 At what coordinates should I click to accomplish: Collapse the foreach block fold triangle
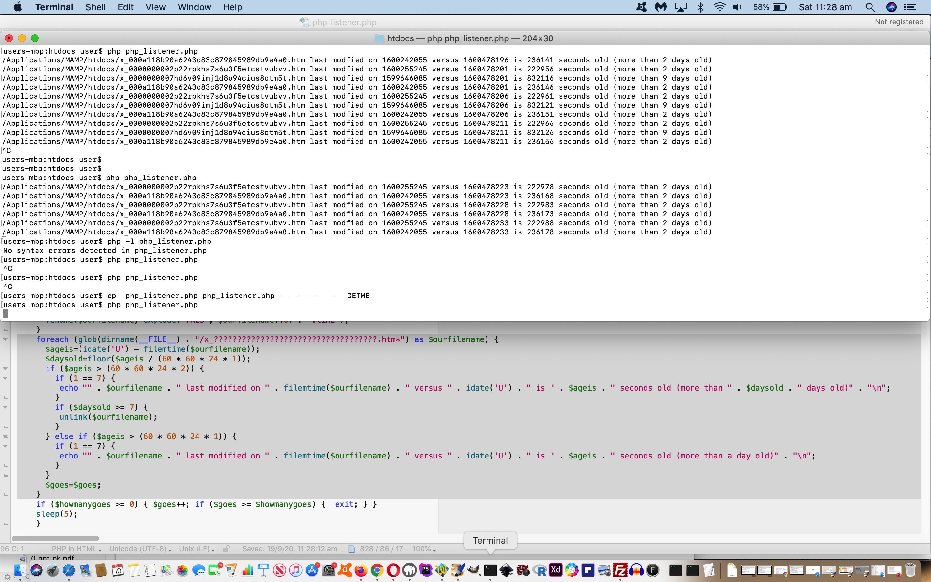pos(5,339)
